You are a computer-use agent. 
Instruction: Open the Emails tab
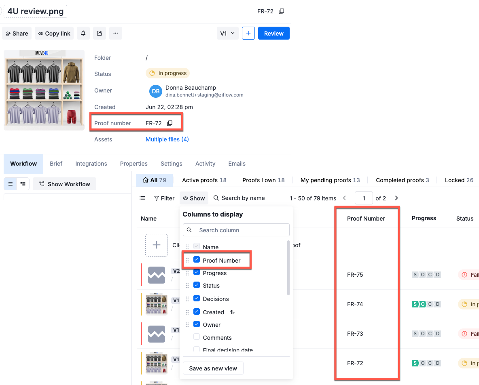pos(237,164)
